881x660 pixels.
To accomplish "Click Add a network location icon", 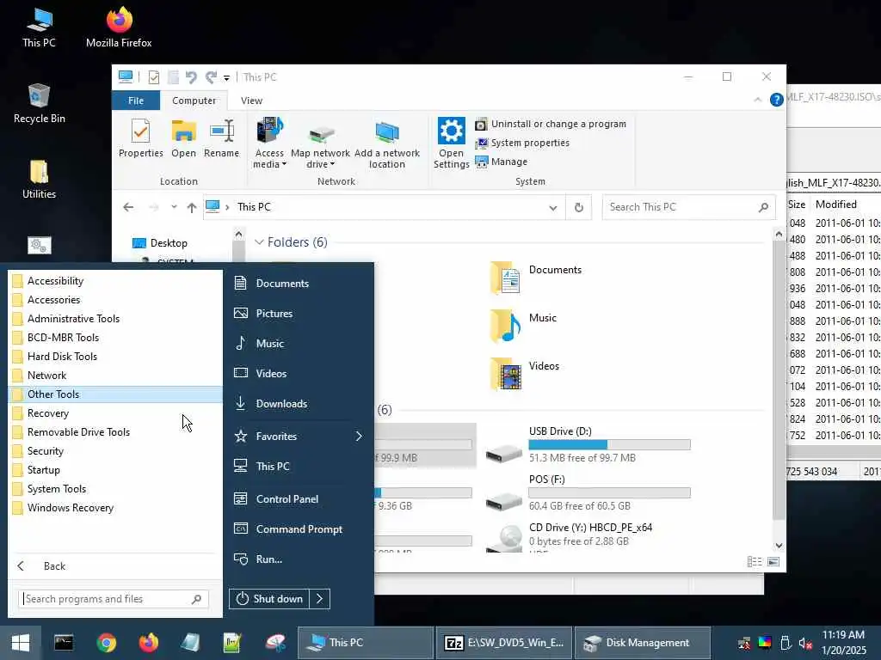I will pyautogui.click(x=387, y=144).
